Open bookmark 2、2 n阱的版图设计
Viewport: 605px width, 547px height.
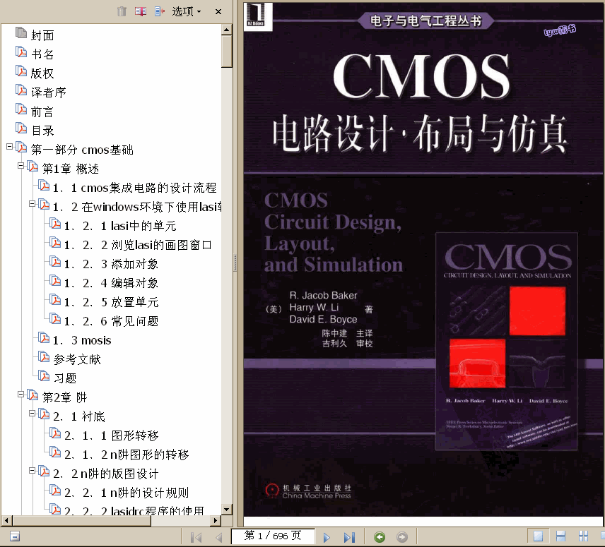pyautogui.click(x=106, y=474)
